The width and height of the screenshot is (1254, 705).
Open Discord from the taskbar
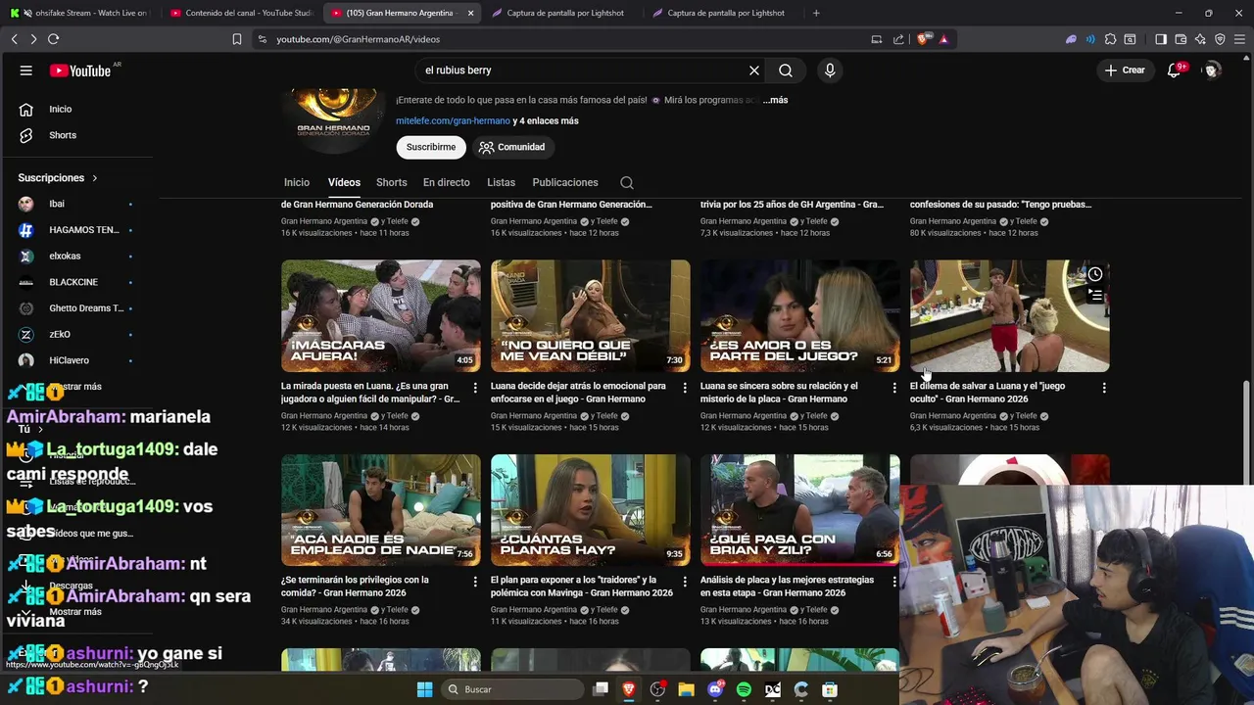click(715, 689)
